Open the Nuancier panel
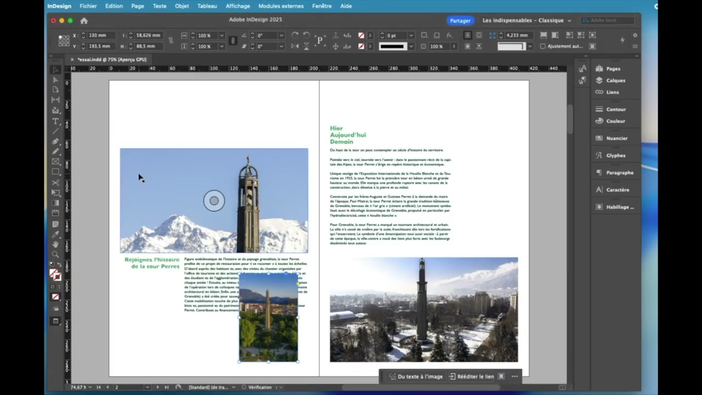Image resolution: width=702 pixels, height=395 pixels. click(611, 138)
